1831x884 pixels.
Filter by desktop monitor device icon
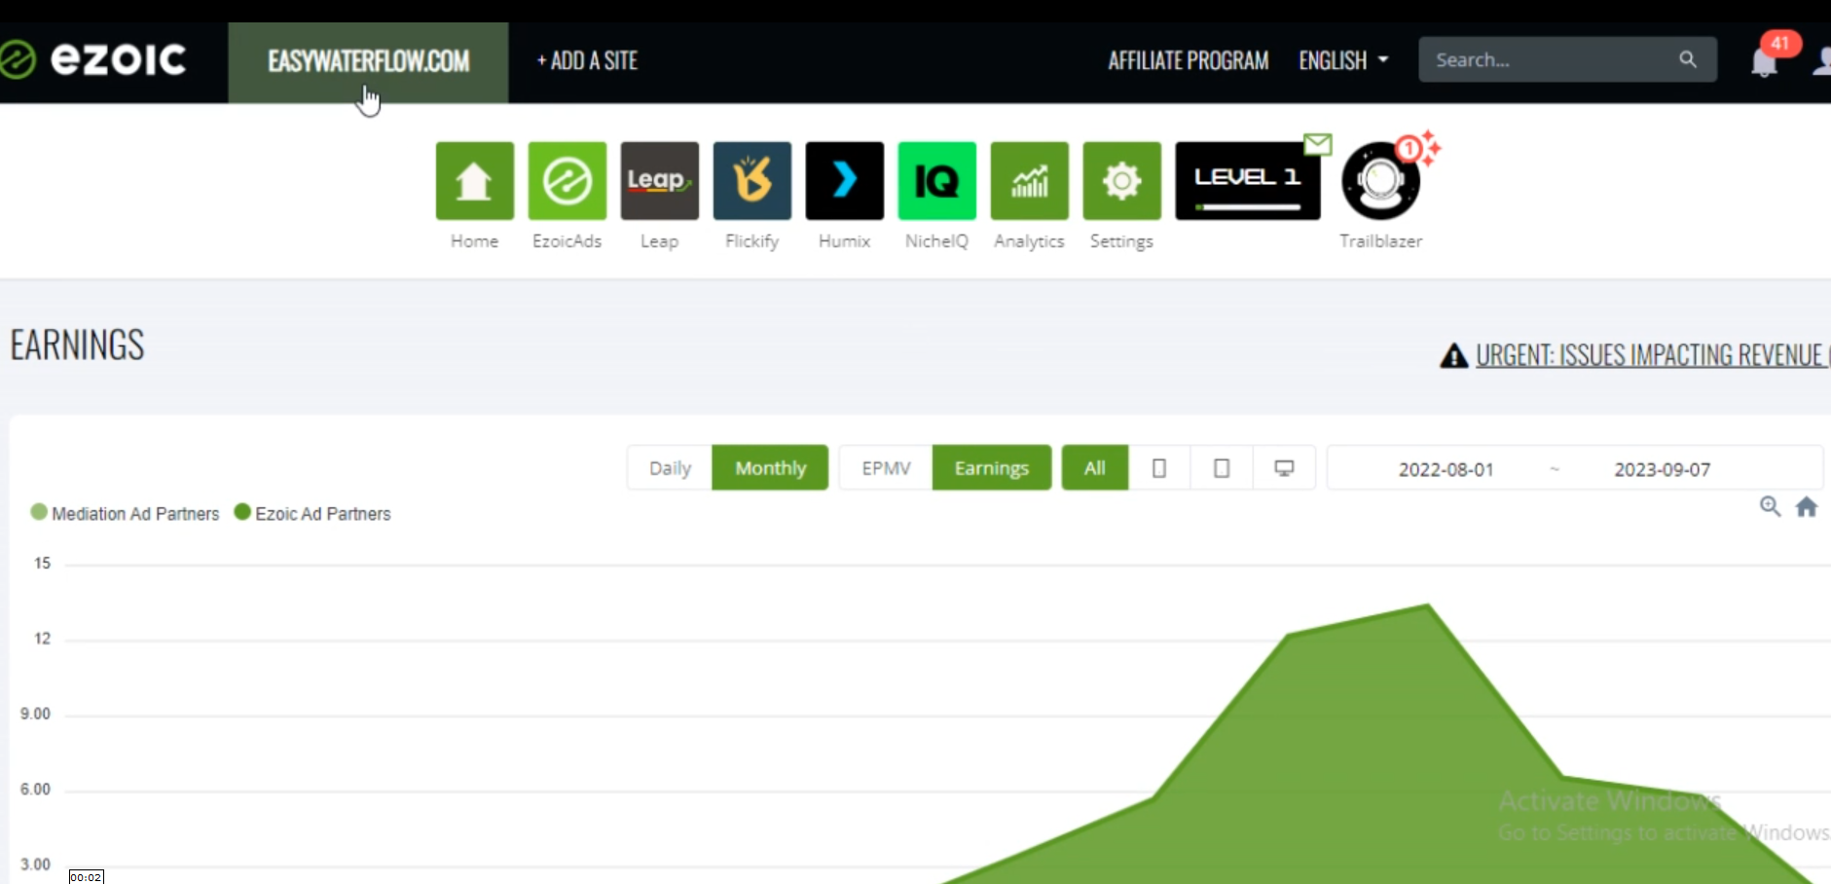click(x=1284, y=468)
